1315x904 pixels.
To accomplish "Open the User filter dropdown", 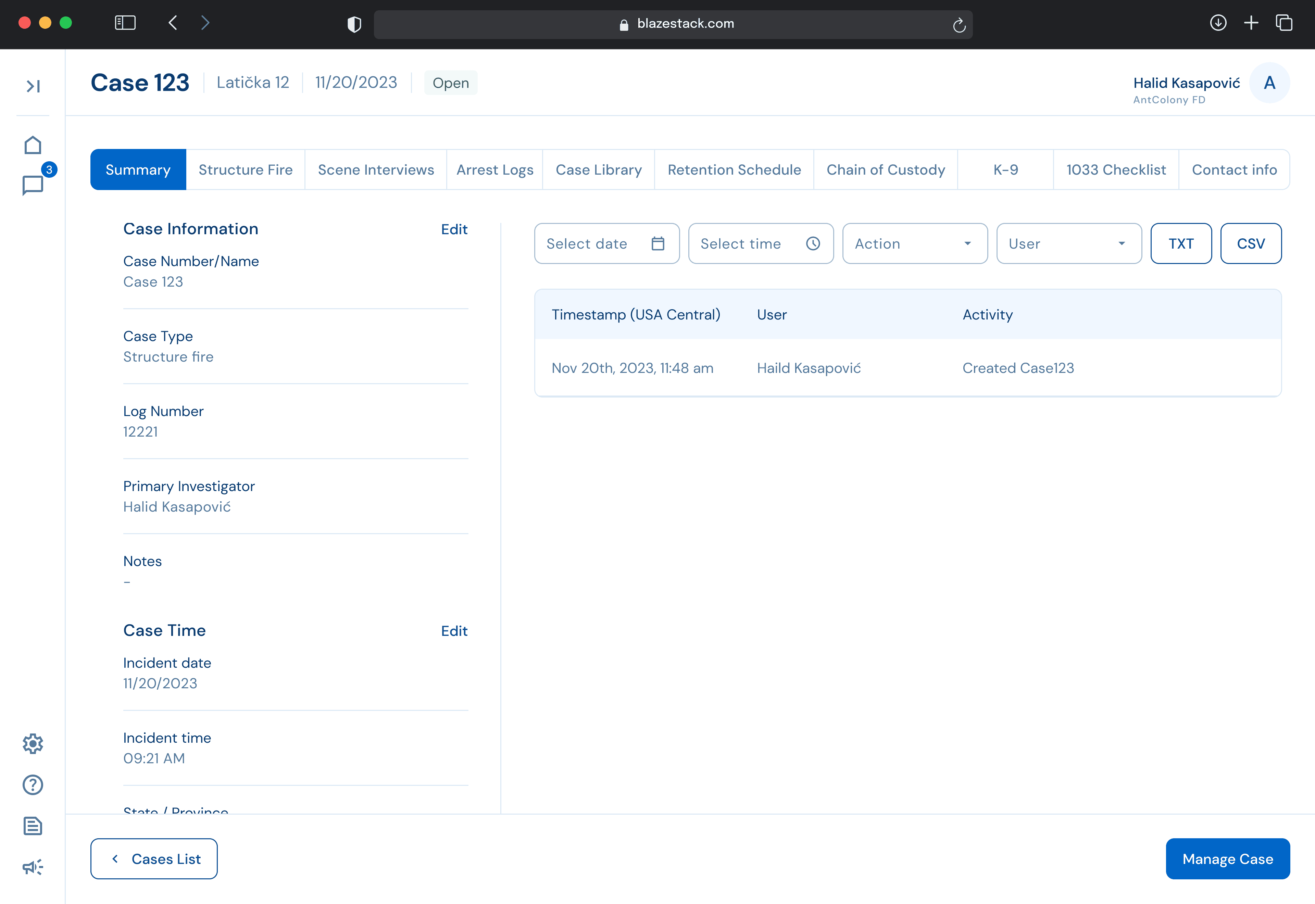I will point(1068,243).
